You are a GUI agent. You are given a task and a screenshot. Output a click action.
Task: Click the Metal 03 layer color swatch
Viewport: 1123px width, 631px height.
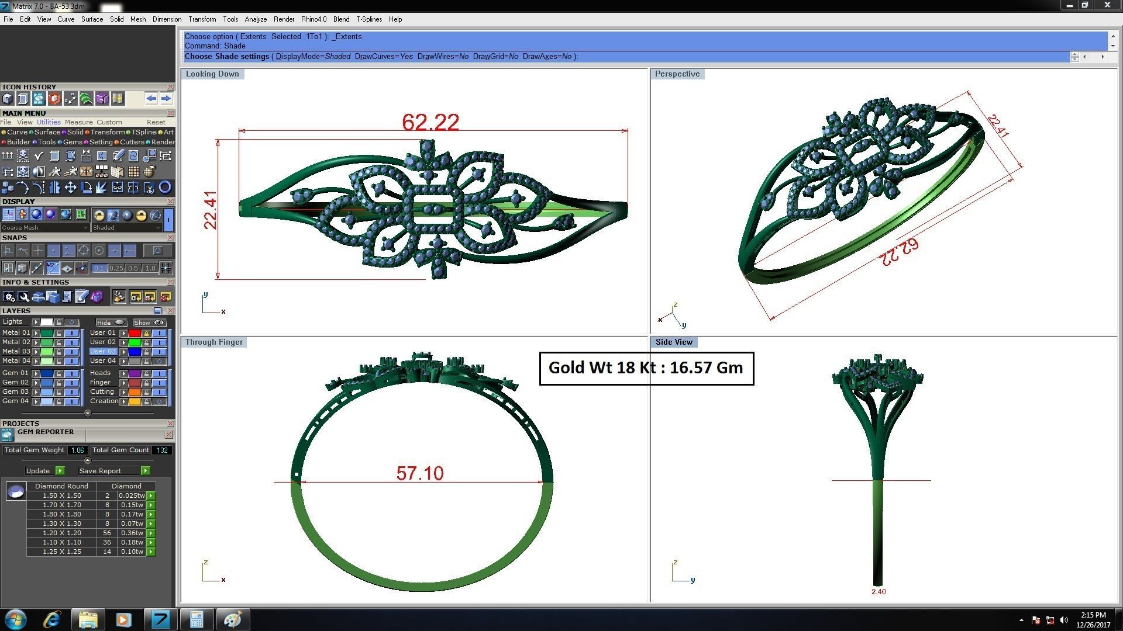47,352
